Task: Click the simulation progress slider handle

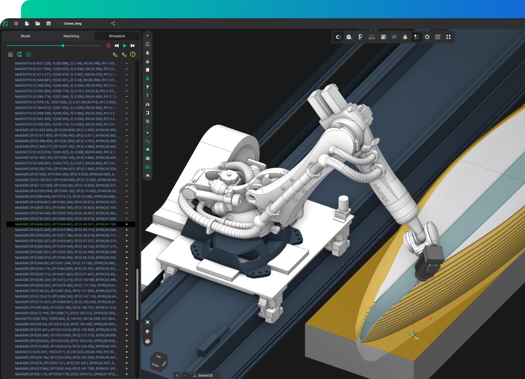Action: [63, 46]
